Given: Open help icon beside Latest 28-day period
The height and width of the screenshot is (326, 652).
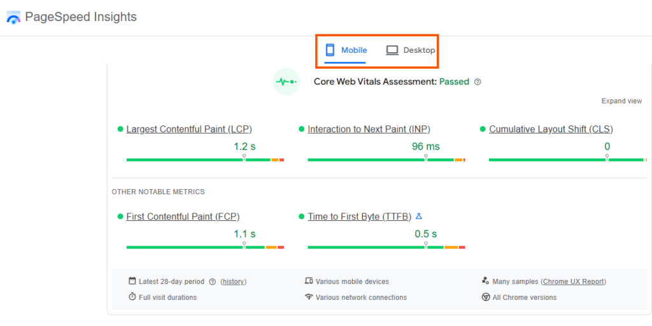Looking at the screenshot, I should point(213,281).
